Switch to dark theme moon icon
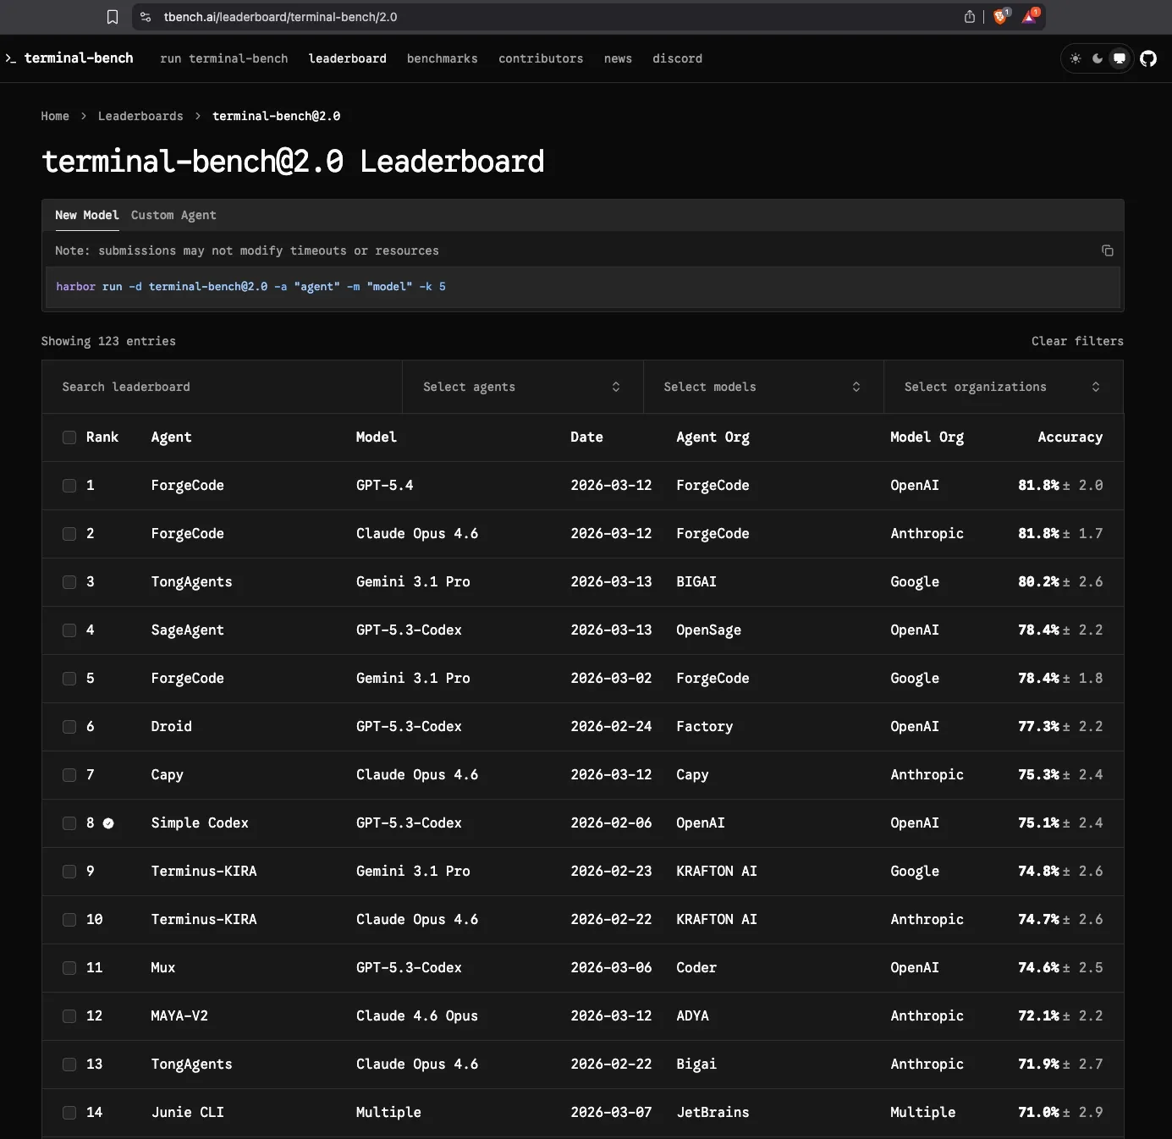This screenshot has height=1139, width=1172. tap(1098, 58)
